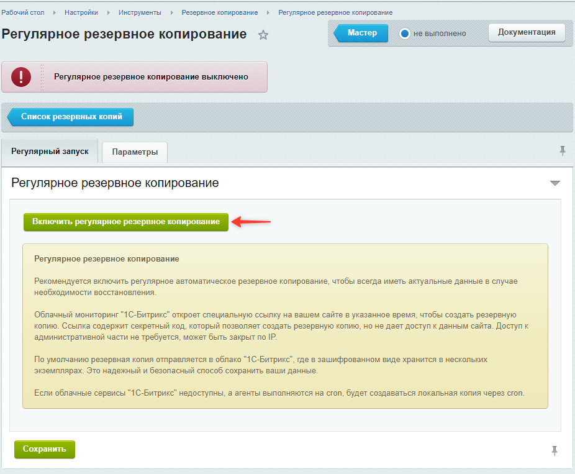Open Инструменты breadcrumb link

140,12
